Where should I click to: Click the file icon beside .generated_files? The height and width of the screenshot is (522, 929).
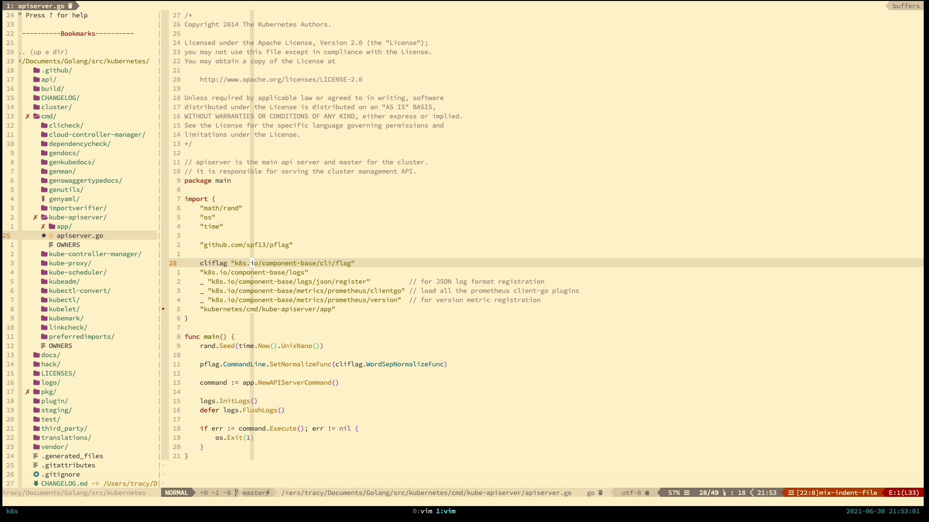pyautogui.click(x=36, y=456)
